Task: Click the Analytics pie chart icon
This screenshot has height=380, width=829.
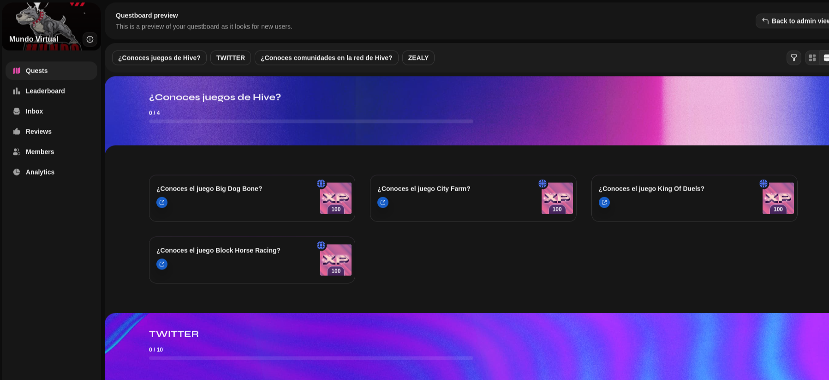Action: (x=17, y=172)
